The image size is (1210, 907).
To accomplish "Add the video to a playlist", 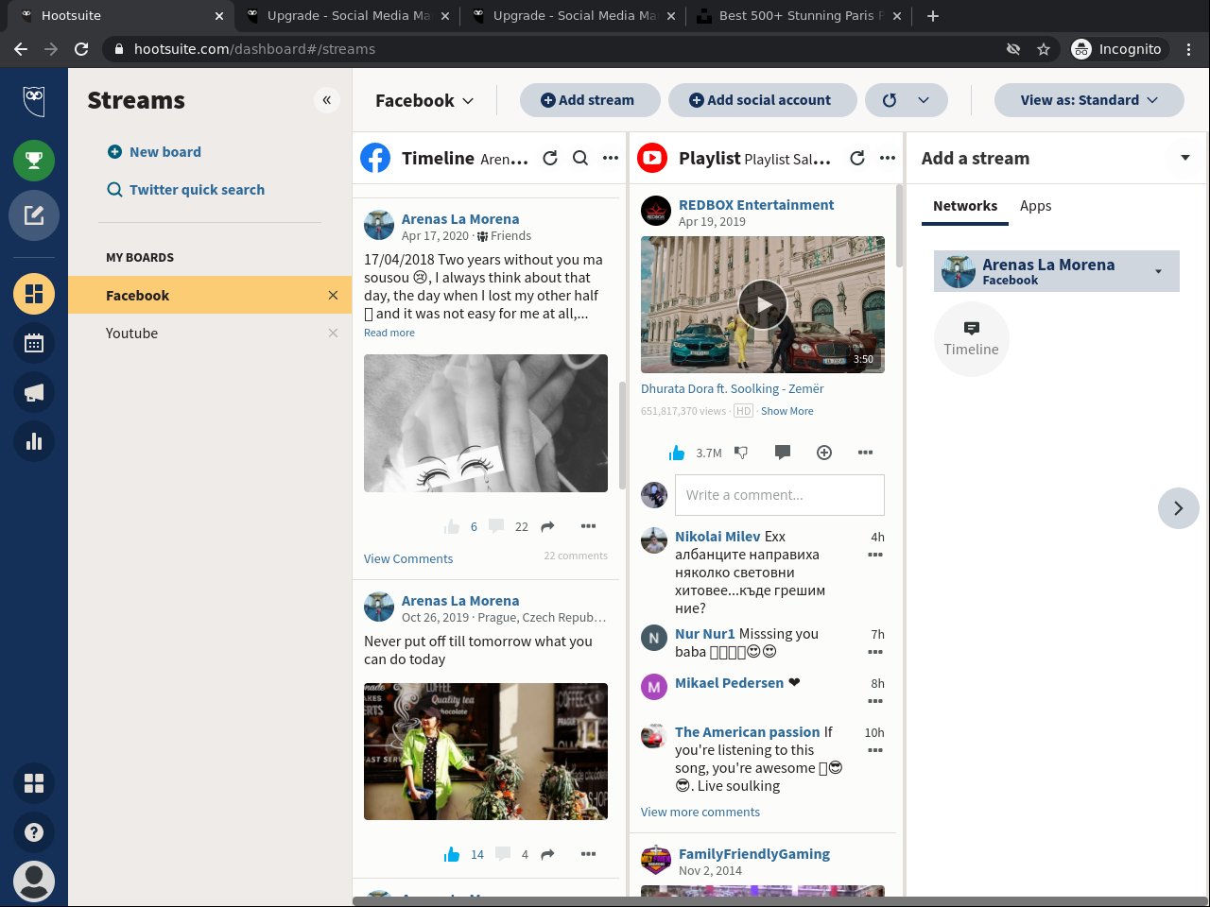I will tap(824, 453).
